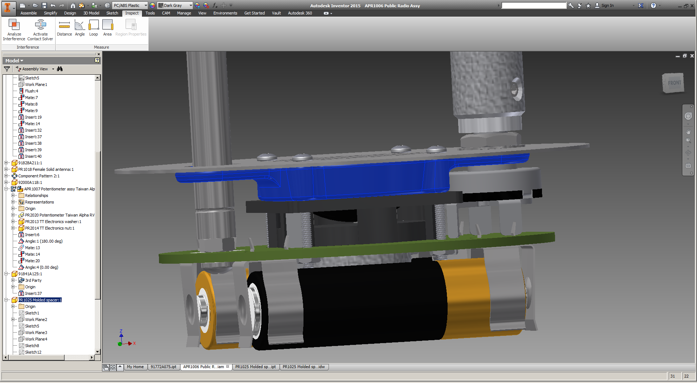The width and height of the screenshot is (697, 383).
Task: Select the Area measure tool
Action: pos(107,28)
